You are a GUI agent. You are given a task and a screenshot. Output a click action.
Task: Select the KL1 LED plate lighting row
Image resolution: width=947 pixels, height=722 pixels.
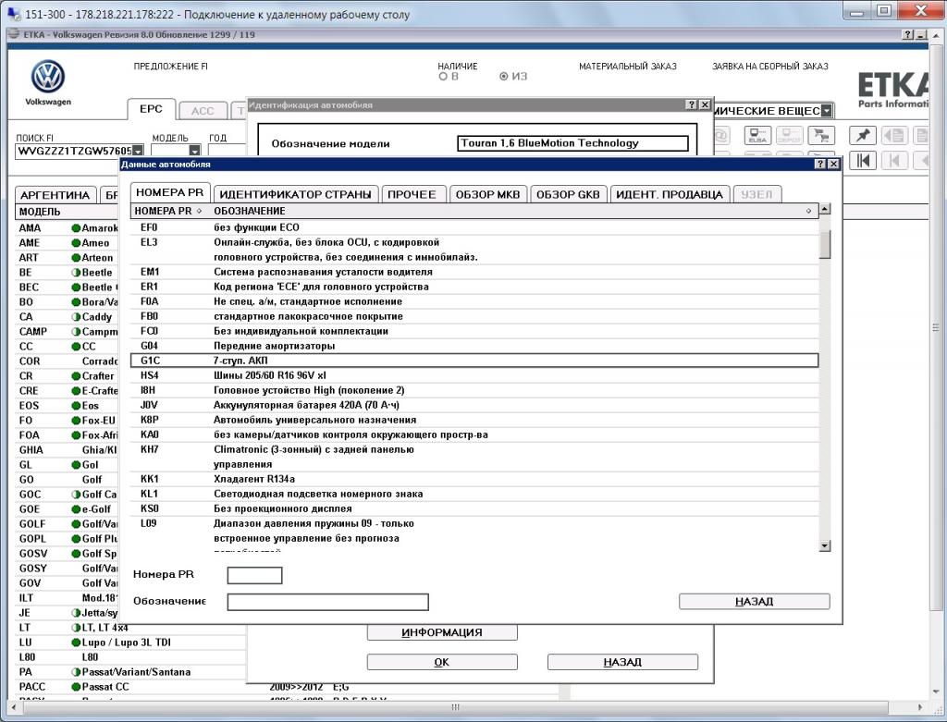click(x=474, y=494)
